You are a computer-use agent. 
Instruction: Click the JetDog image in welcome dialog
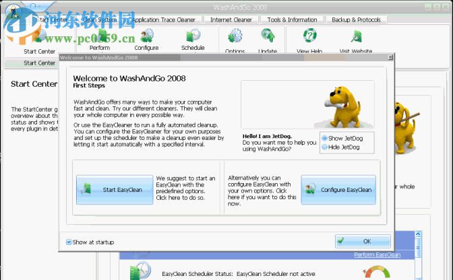click(342, 107)
